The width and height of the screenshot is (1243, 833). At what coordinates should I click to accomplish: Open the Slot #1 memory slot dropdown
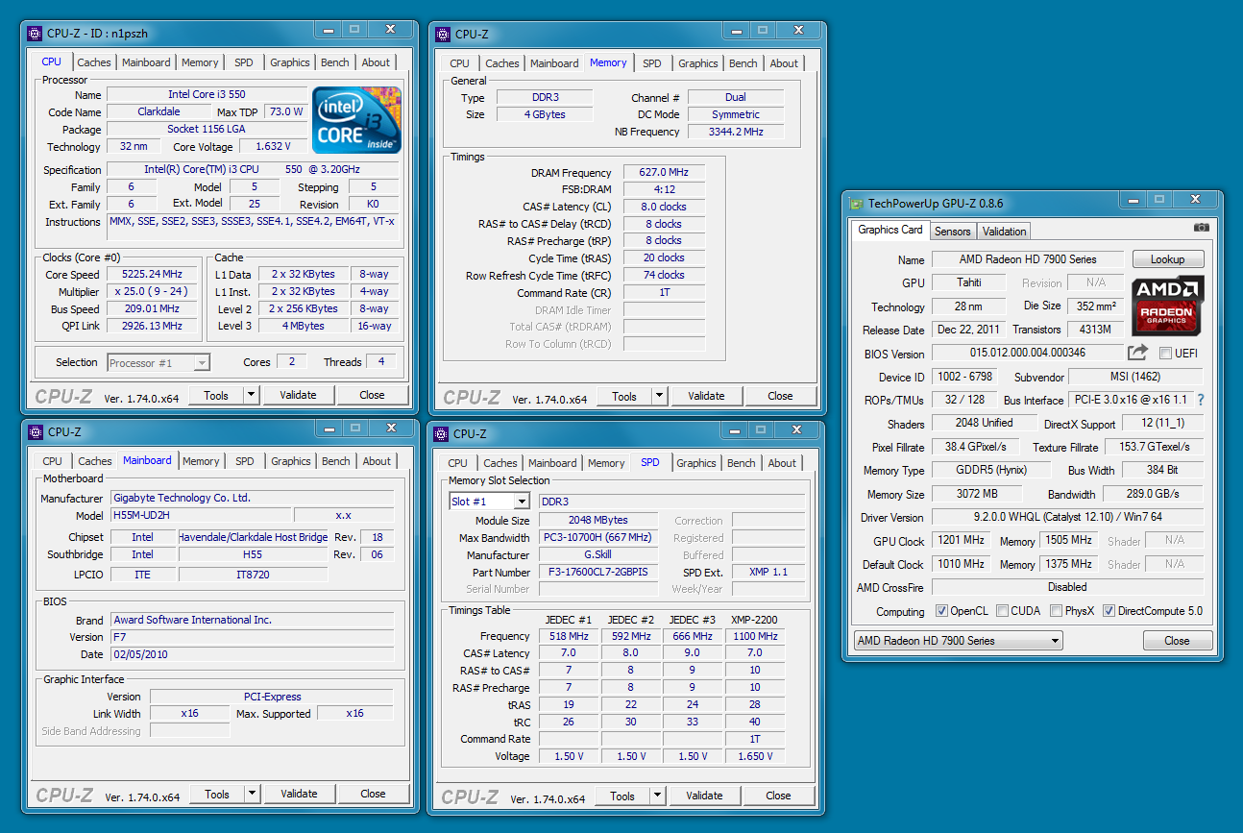tap(490, 502)
